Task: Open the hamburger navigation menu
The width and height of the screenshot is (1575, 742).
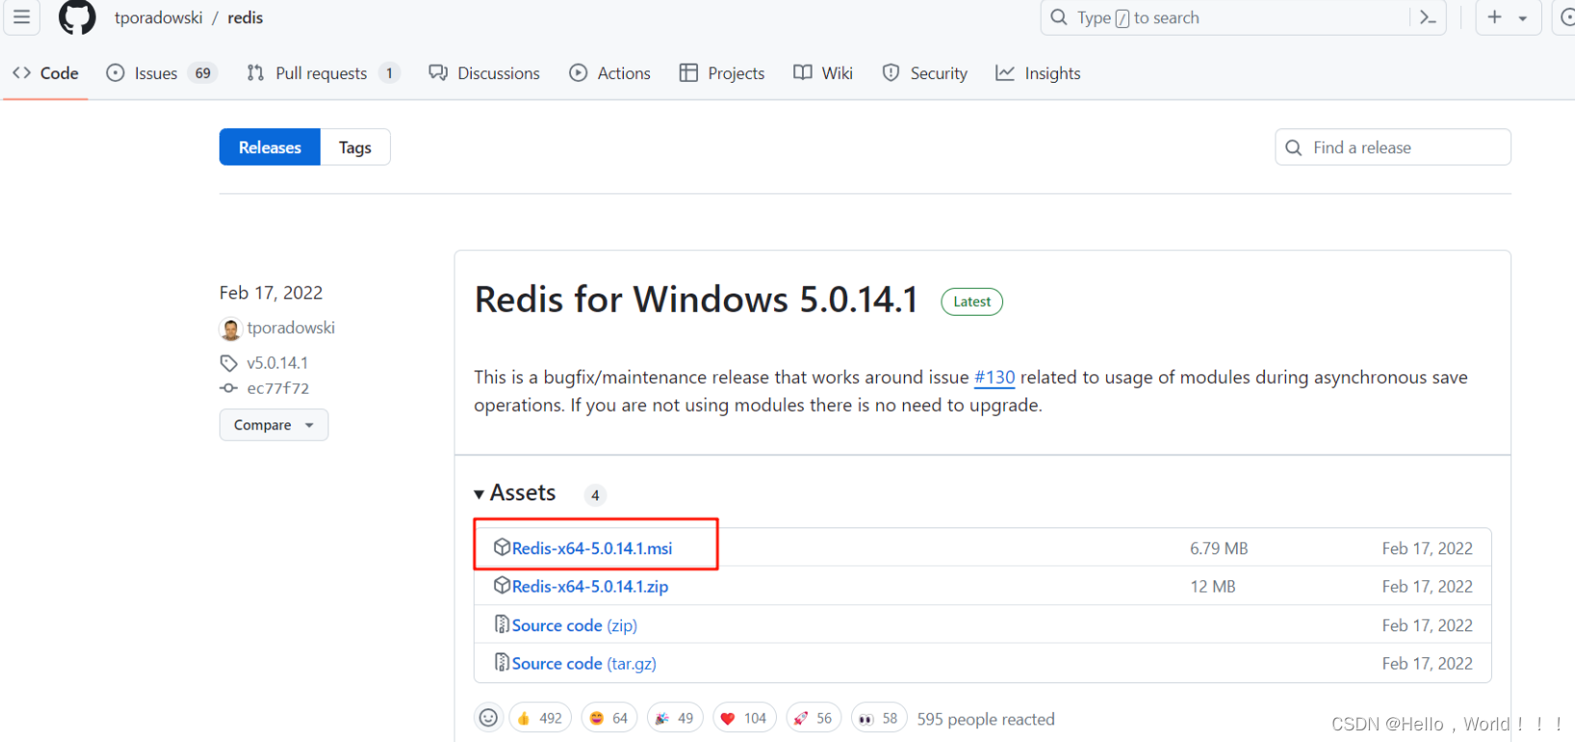Action: click(21, 17)
